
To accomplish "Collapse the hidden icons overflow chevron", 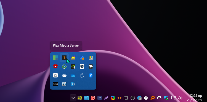I will click(x=73, y=98).
